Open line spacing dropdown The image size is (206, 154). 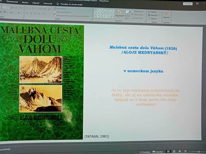[50, 9]
